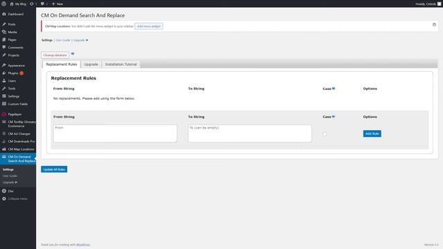Click the Add Rule button
443x249 pixels.
pyautogui.click(x=372, y=133)
